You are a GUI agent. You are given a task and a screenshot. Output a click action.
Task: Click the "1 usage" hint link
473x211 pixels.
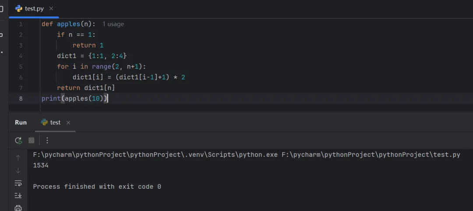click(113, 24)
